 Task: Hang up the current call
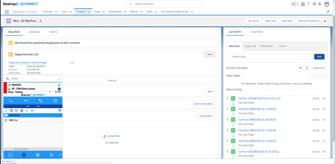[26, 101]
